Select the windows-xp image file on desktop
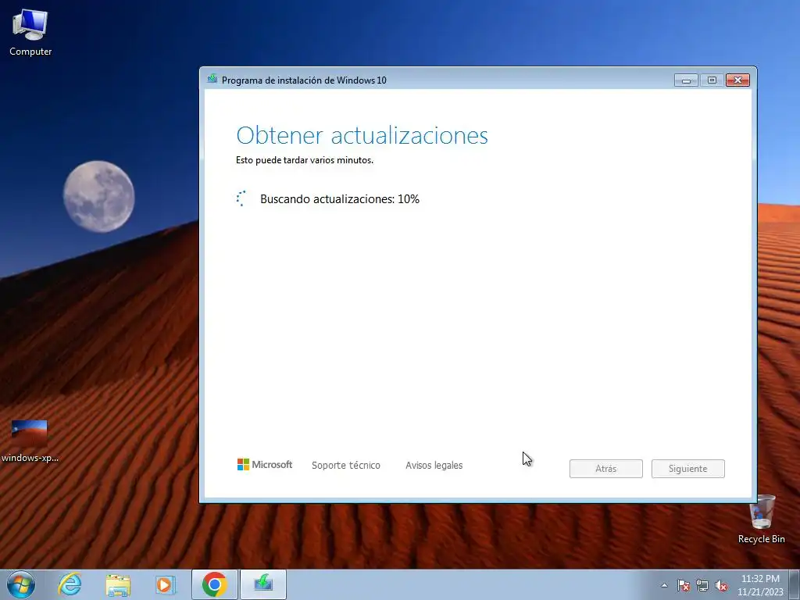This screenshot has width=800, height=600. coord(30,441)
